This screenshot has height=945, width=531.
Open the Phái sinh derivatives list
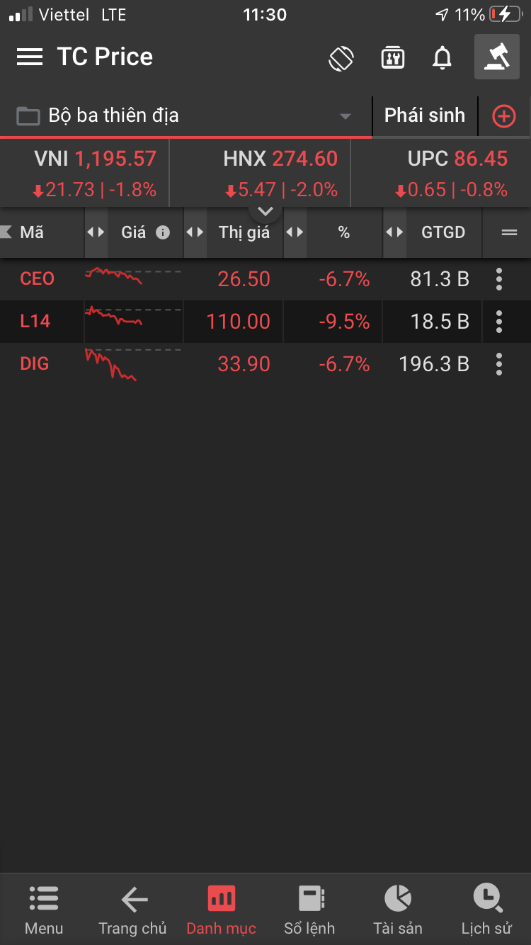click(x=425, y=115)
